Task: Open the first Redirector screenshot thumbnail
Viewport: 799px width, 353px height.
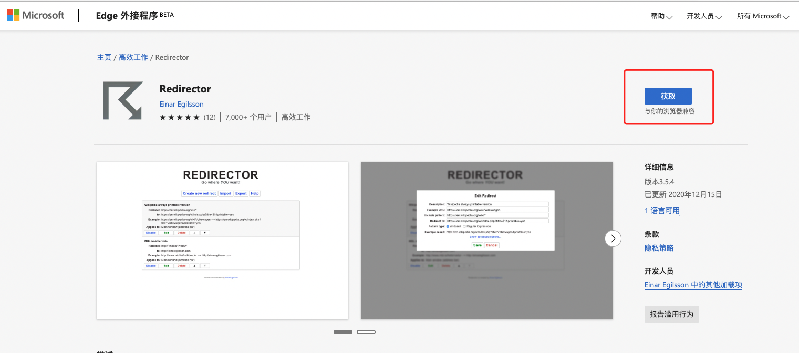Action: coord(222,240)
